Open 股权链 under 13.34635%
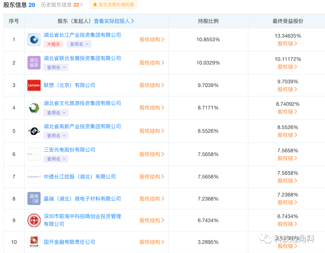This screenshot has width=325, height=253. [x=287, y=44]
